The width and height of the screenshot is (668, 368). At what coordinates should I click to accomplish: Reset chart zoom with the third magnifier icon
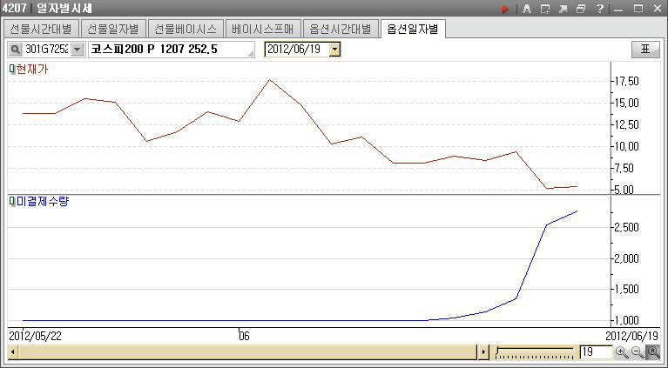pos(652,352)
